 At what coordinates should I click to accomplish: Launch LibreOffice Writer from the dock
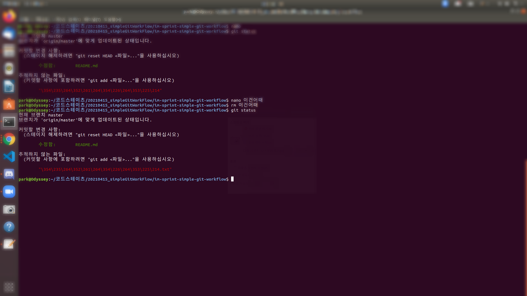(9, 87)
